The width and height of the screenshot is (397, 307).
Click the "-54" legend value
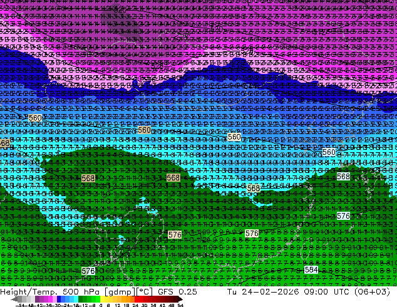pos(20,305)
